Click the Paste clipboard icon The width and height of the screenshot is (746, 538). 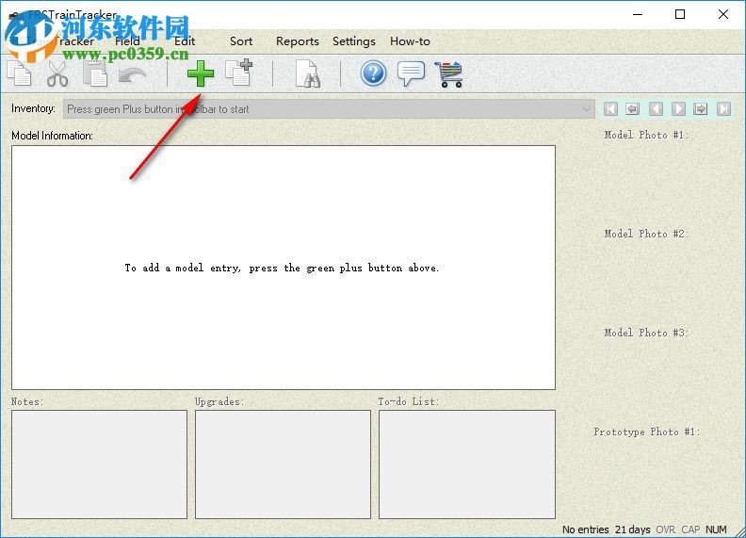(95, 73)
